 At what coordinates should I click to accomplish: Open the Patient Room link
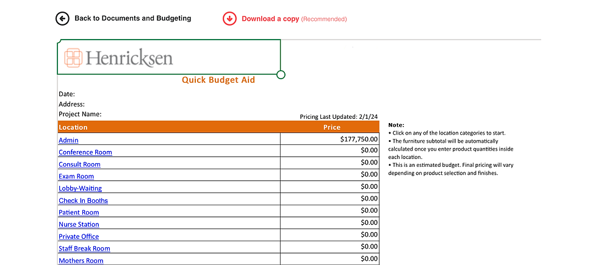point(79,213)
